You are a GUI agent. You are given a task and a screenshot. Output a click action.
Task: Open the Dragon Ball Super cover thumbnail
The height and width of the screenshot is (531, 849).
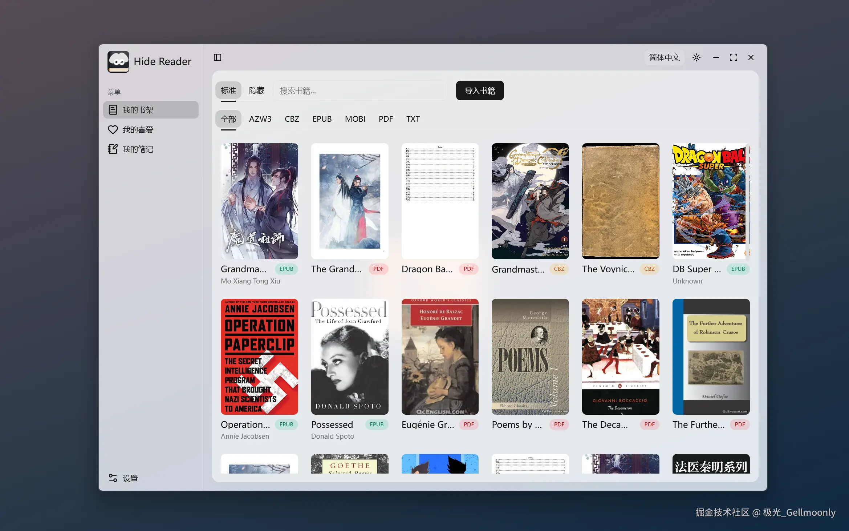pos(711,201)
